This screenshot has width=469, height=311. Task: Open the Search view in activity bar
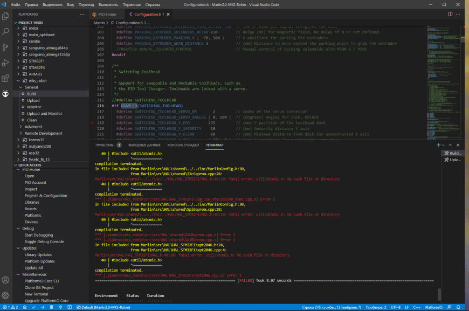[5, 31]
